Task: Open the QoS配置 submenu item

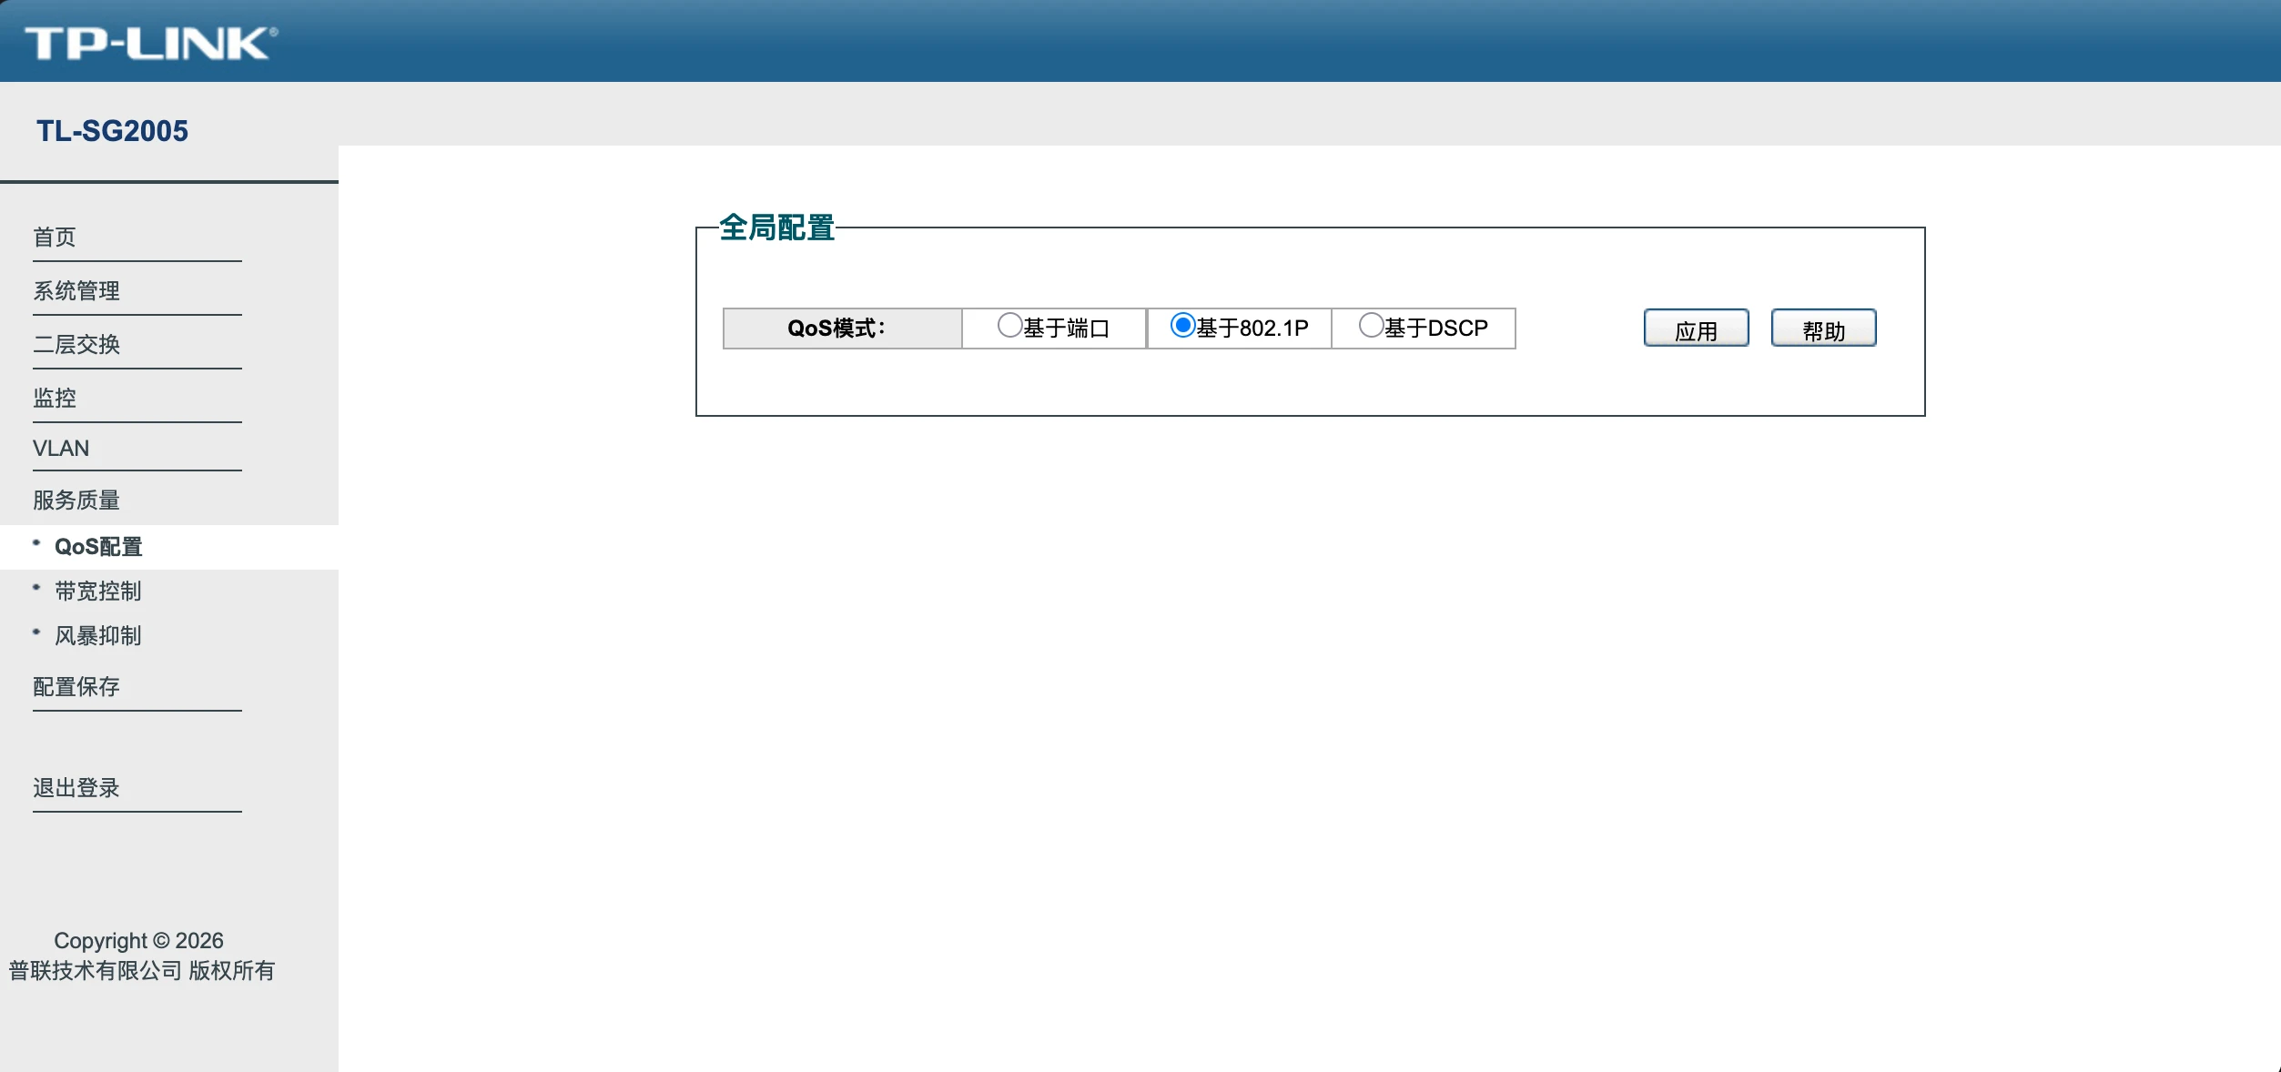Action: pos(98,547)
